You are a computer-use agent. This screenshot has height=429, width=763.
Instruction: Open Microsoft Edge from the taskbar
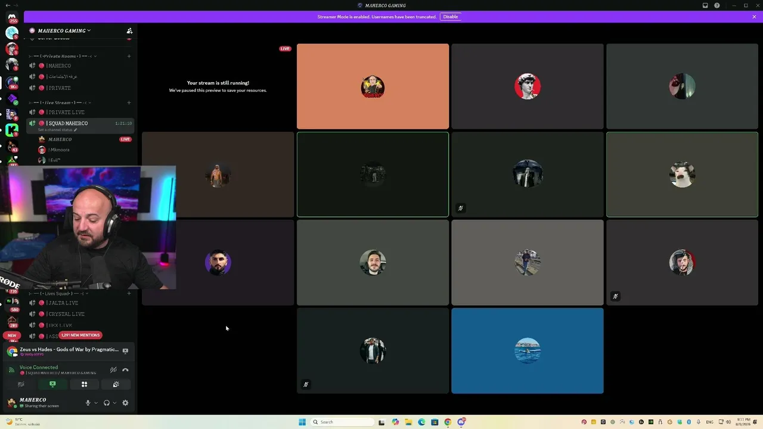tap(421, 422)
